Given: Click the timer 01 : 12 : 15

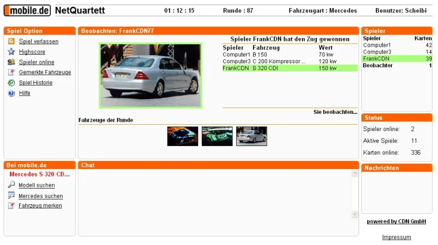Looking at the screenshot, I should [179, 10].
